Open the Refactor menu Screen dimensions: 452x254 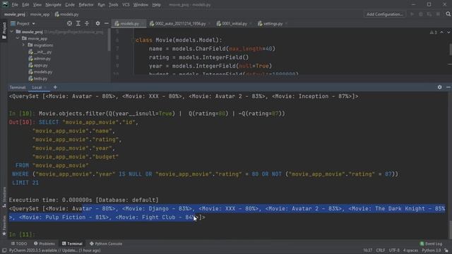86,5
